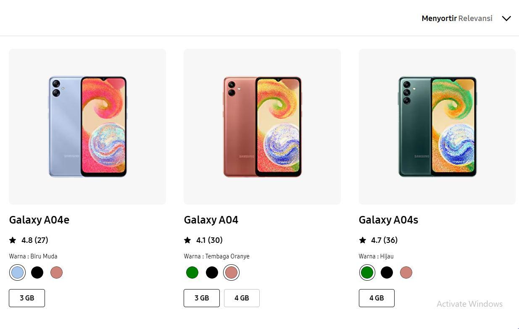This screenshot has height=329, width=519.
Task: Choose 4 GB memory for Galaxy A04
Action: [242, 297]
